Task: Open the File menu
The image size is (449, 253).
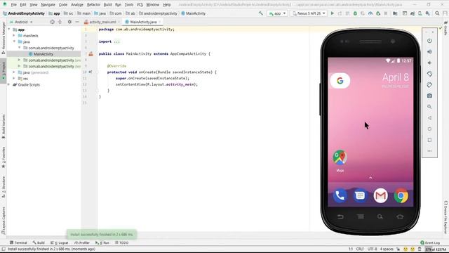Action: [x=13, y=5]
